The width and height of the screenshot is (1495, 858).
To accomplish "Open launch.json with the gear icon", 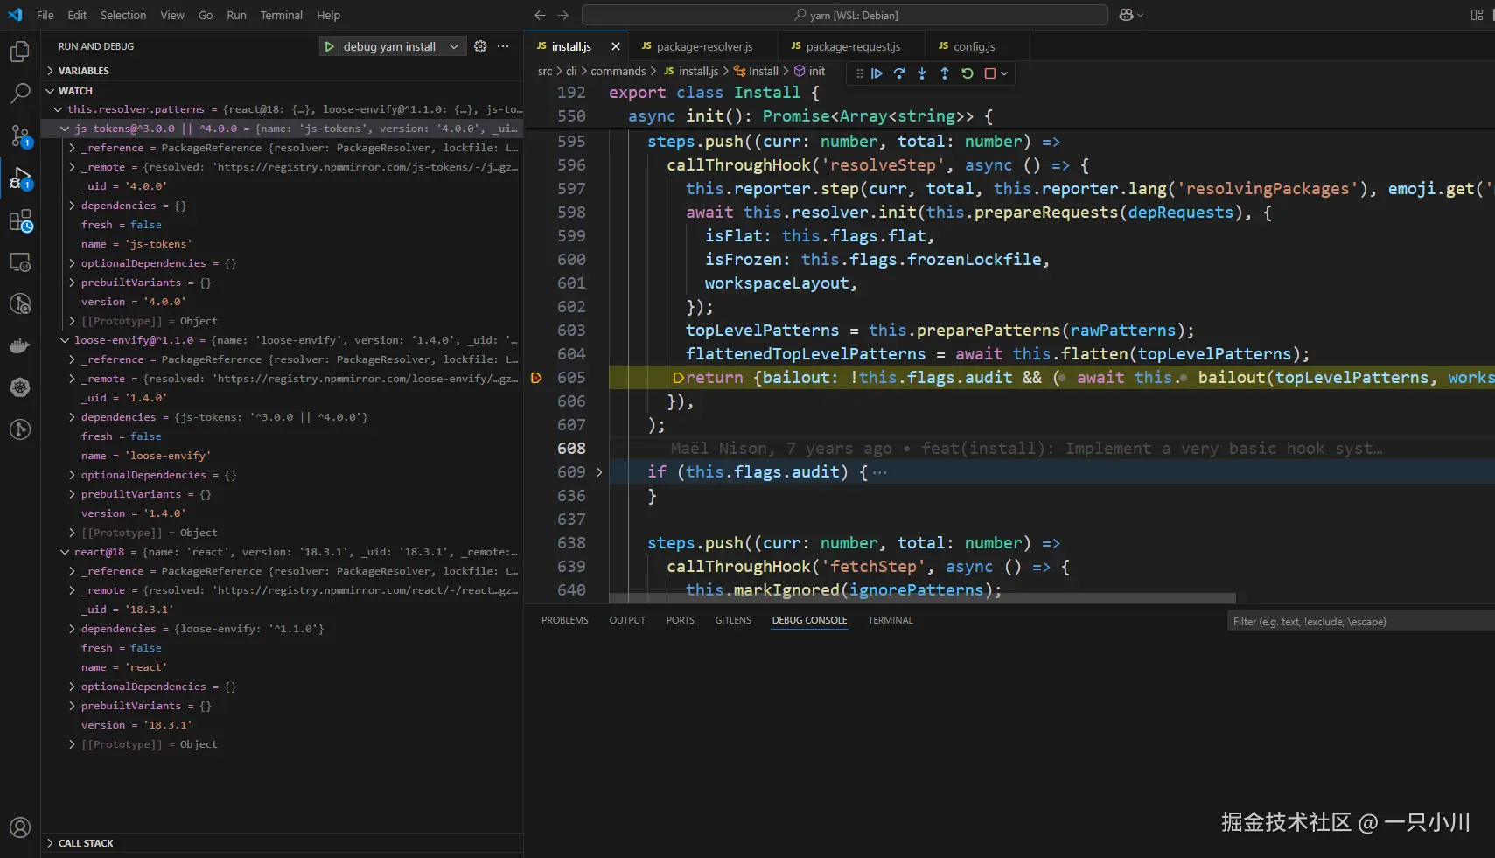I will (x=480, y=46).
